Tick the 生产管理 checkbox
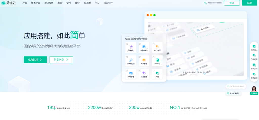This screenshot has width=259, height=120. 153,44
